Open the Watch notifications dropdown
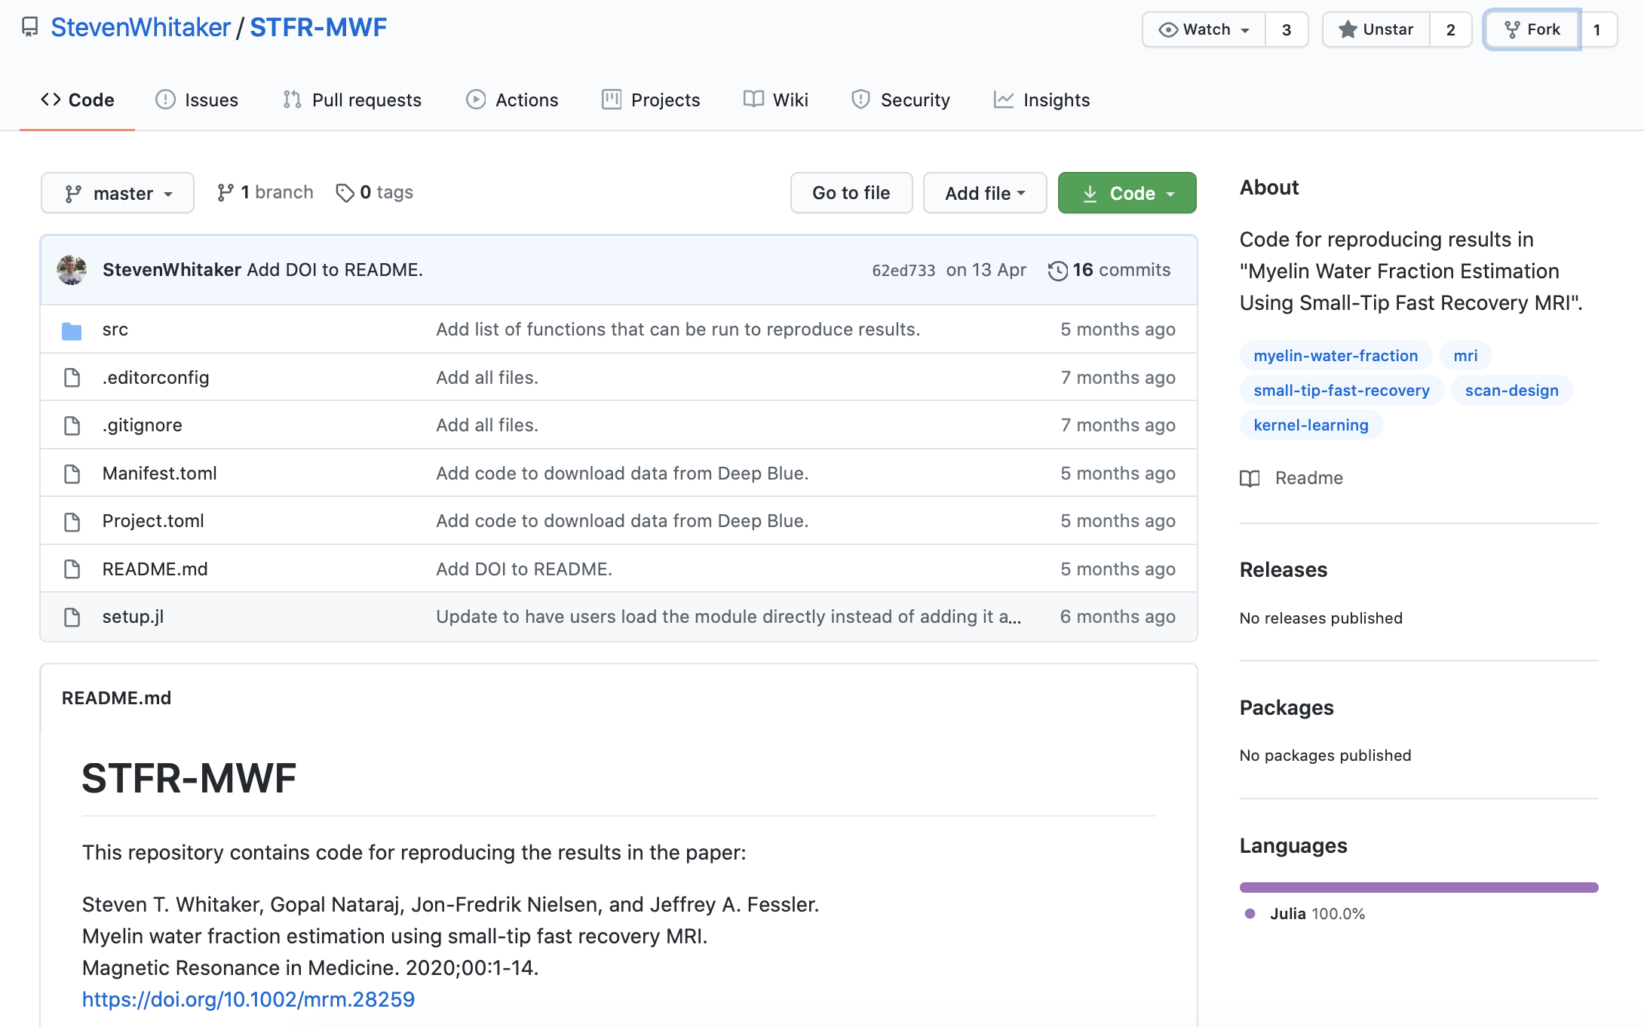This screenshot has width=1644, height=1027. tap(1204, 29)
